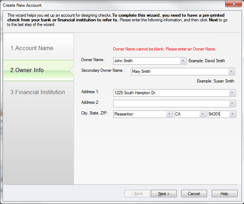Expand the Address 1 dropdown arrow
Viewport: 244px width, 204px height.
[x=232, y=93]
